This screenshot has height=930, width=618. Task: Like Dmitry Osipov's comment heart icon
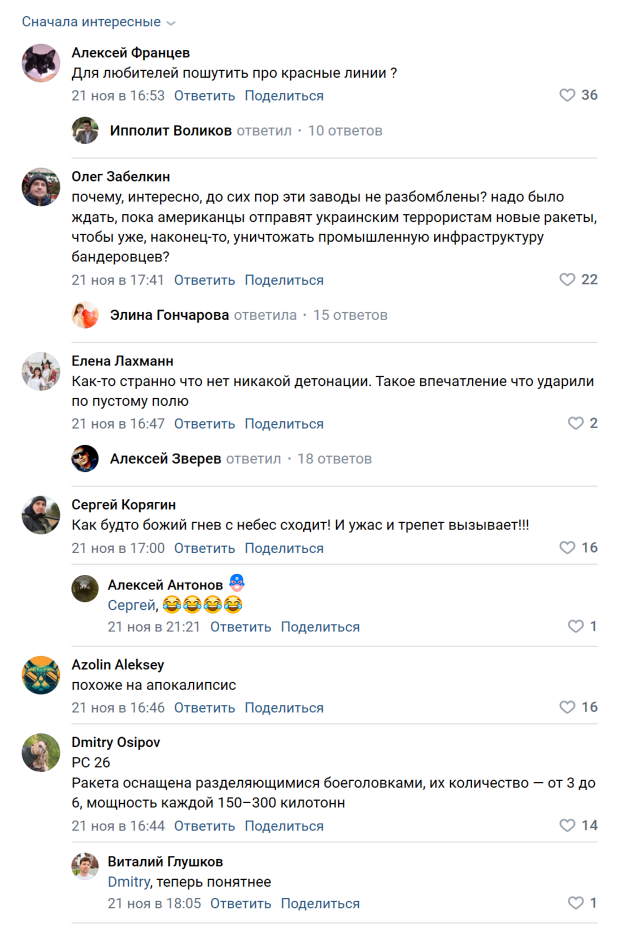point(567,825)
